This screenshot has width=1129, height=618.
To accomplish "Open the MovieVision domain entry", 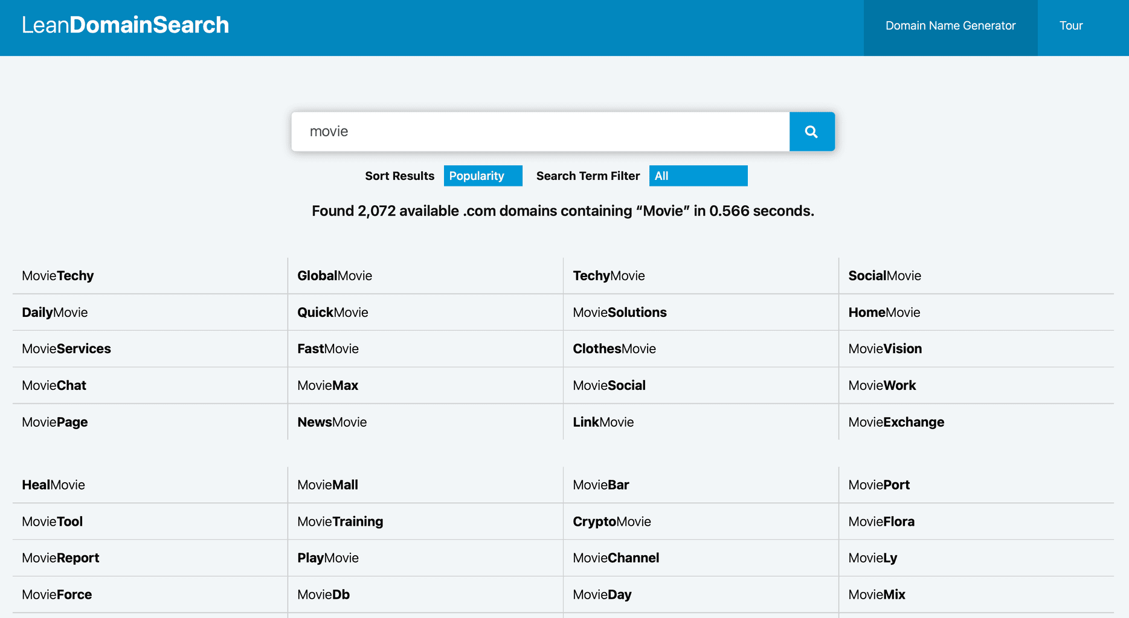I will (x=885, y=349).
